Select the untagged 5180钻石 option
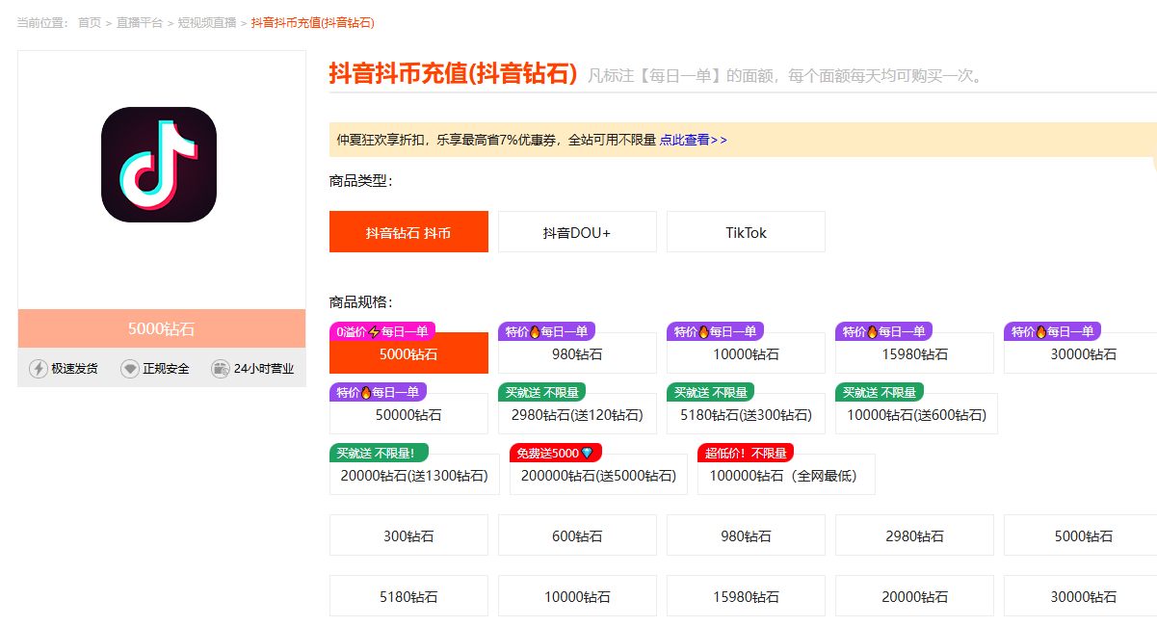Image resolution: width=1157 pixels, height=626 pixels. (x=408, y=596)
